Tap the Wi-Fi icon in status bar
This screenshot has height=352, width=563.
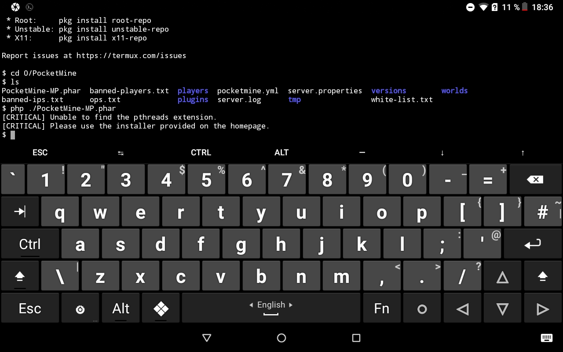click(484, 7)
